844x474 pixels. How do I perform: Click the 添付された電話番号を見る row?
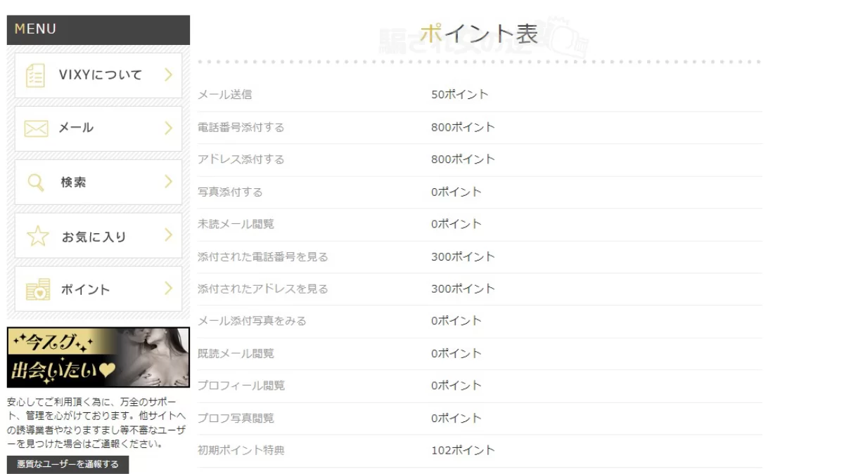pyautogui.click(x=478, y=256)
